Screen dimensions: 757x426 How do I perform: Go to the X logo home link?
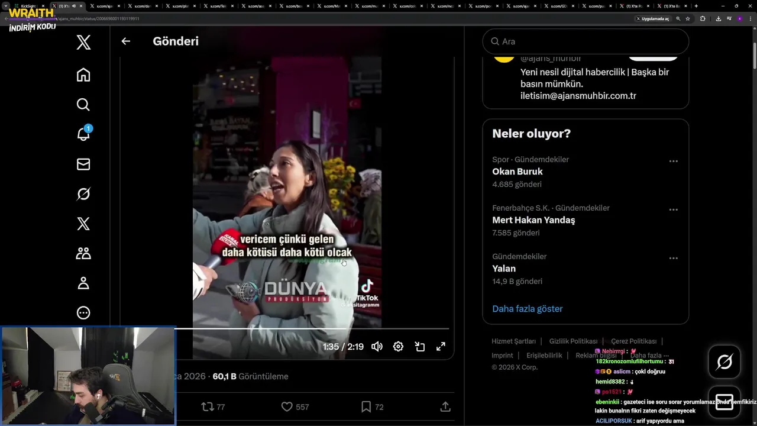(83, 42)
